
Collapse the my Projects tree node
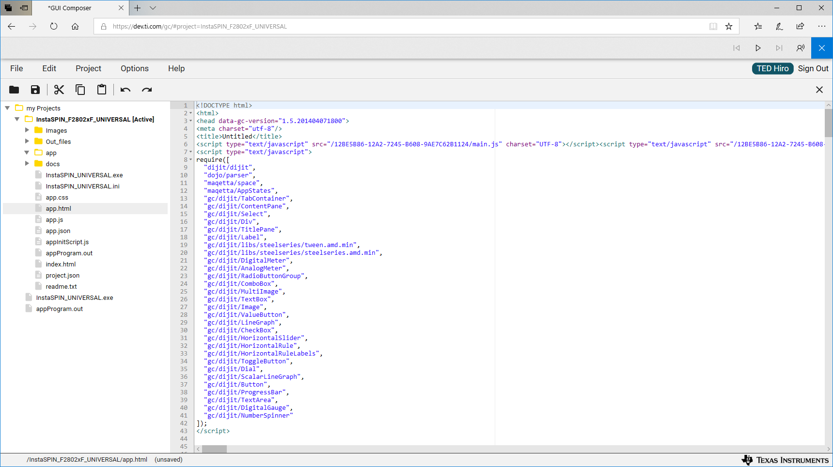click(7, 108)
